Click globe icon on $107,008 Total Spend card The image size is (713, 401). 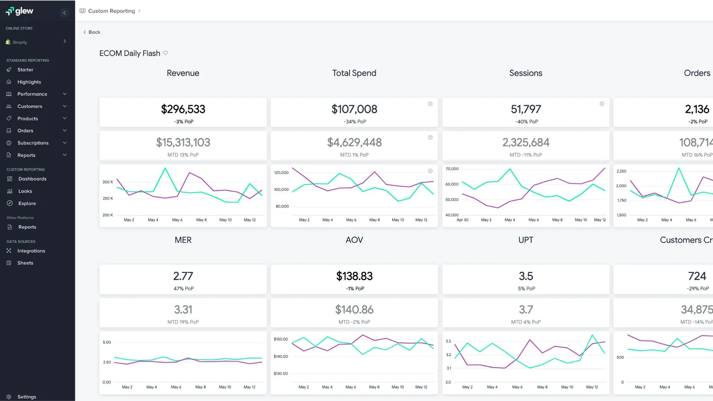tap(430, 104)
